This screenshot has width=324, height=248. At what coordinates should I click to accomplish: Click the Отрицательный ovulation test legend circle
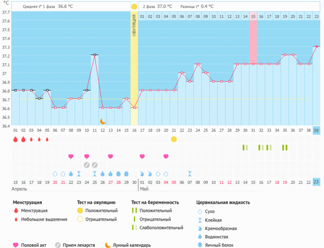coord(80,219)
